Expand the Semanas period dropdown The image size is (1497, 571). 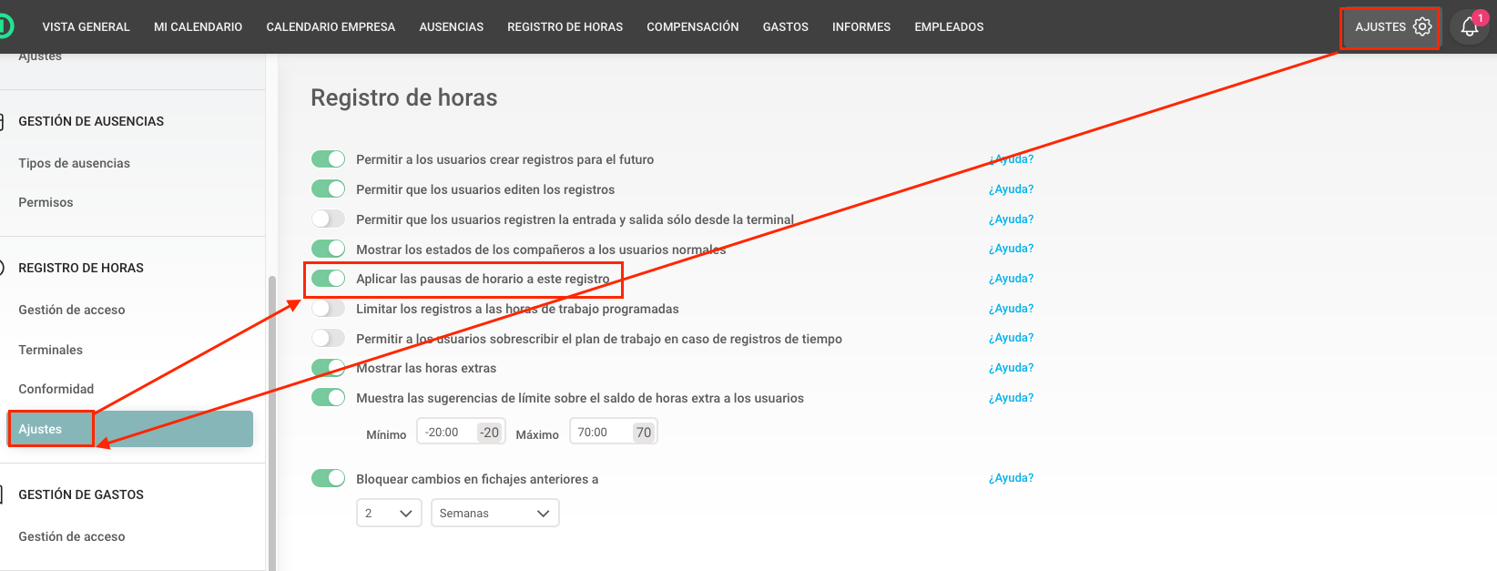[494, 513]
